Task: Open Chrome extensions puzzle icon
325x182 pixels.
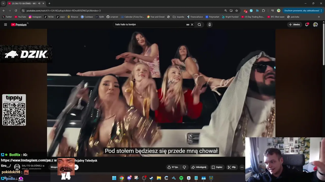Action: tap(263, 11)
